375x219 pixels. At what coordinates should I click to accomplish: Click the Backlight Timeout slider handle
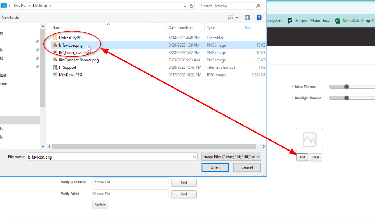(x=346, y=98)
